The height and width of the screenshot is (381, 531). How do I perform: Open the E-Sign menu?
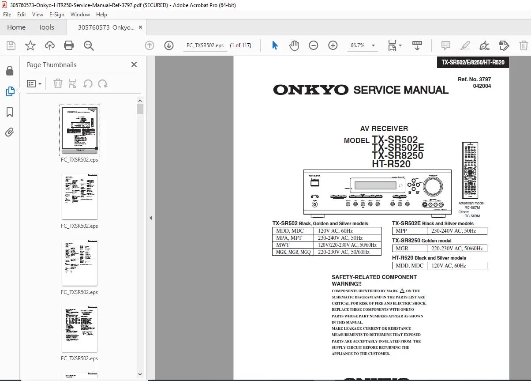(56, 15)
